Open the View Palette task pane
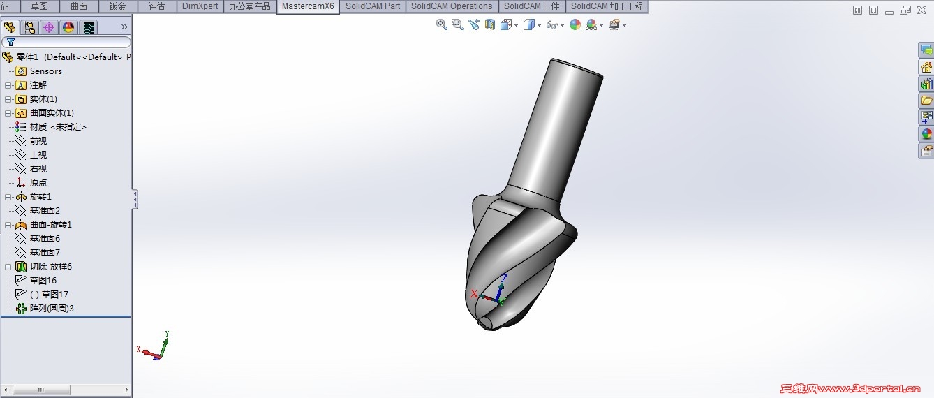934x398 pixels. click(926, 117)
